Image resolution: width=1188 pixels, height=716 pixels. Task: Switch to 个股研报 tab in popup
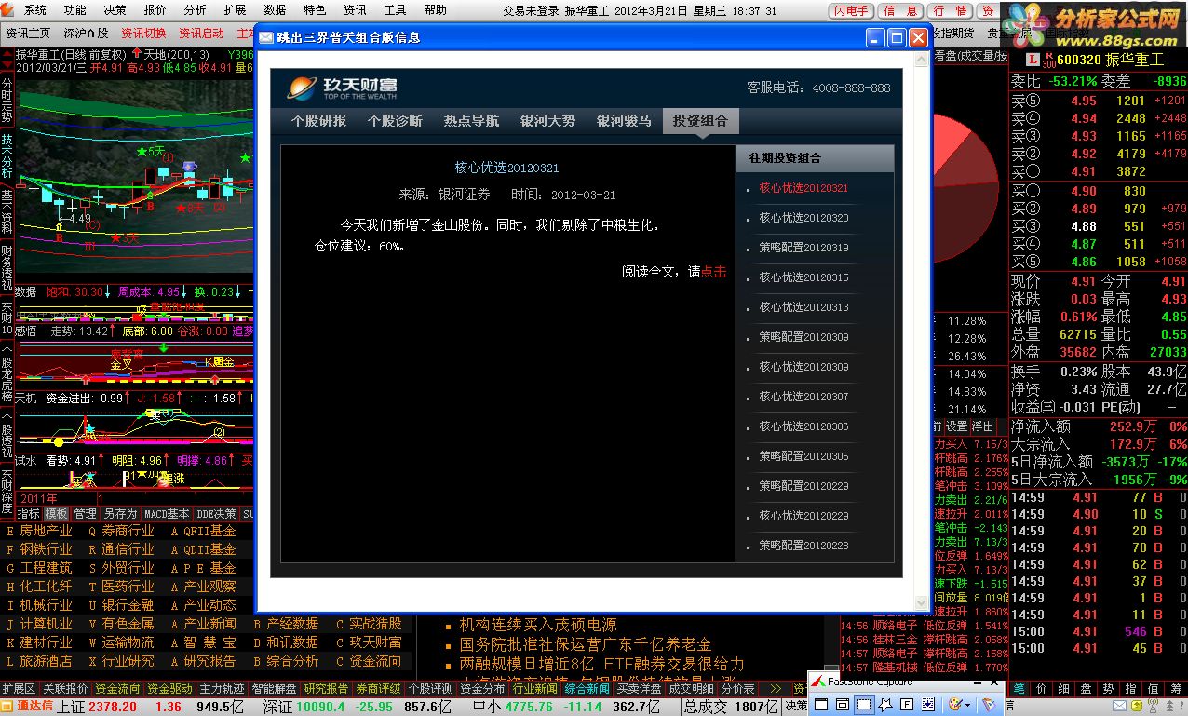(x=317, y=120)
